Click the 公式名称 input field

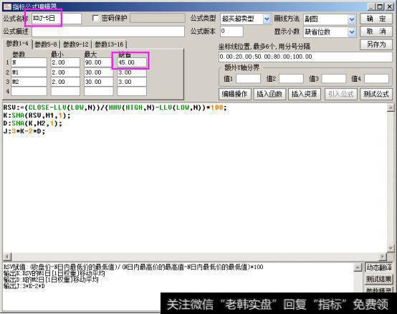pos(57,19)
